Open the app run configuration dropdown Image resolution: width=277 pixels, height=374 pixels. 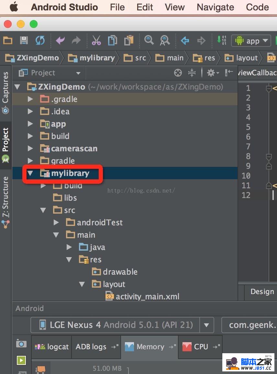(251, 41)
